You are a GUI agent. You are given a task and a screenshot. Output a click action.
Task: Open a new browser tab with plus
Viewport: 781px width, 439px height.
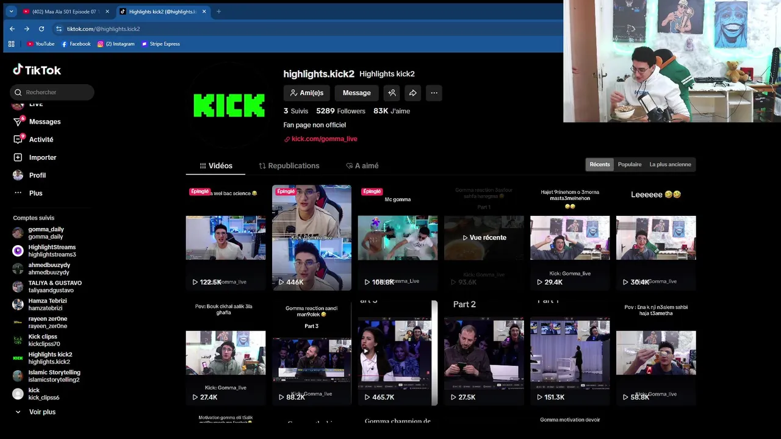(x=218, y=12)
